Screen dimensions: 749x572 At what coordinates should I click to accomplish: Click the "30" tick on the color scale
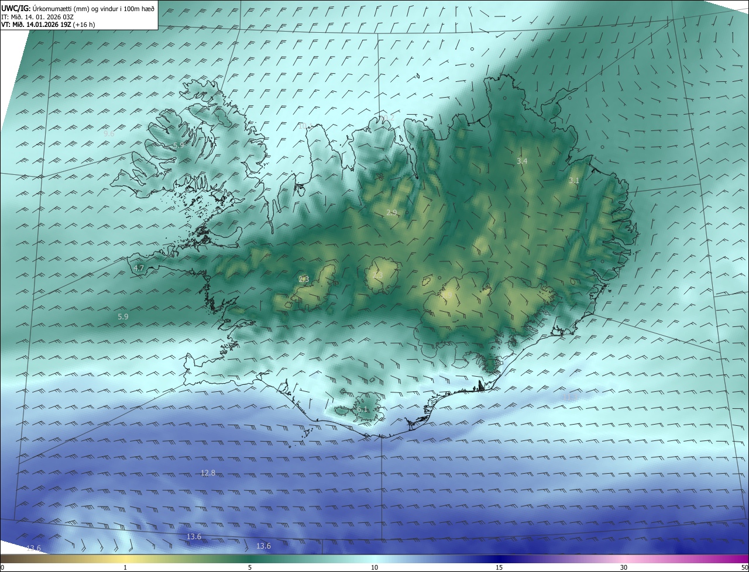[x=624, y=567]
